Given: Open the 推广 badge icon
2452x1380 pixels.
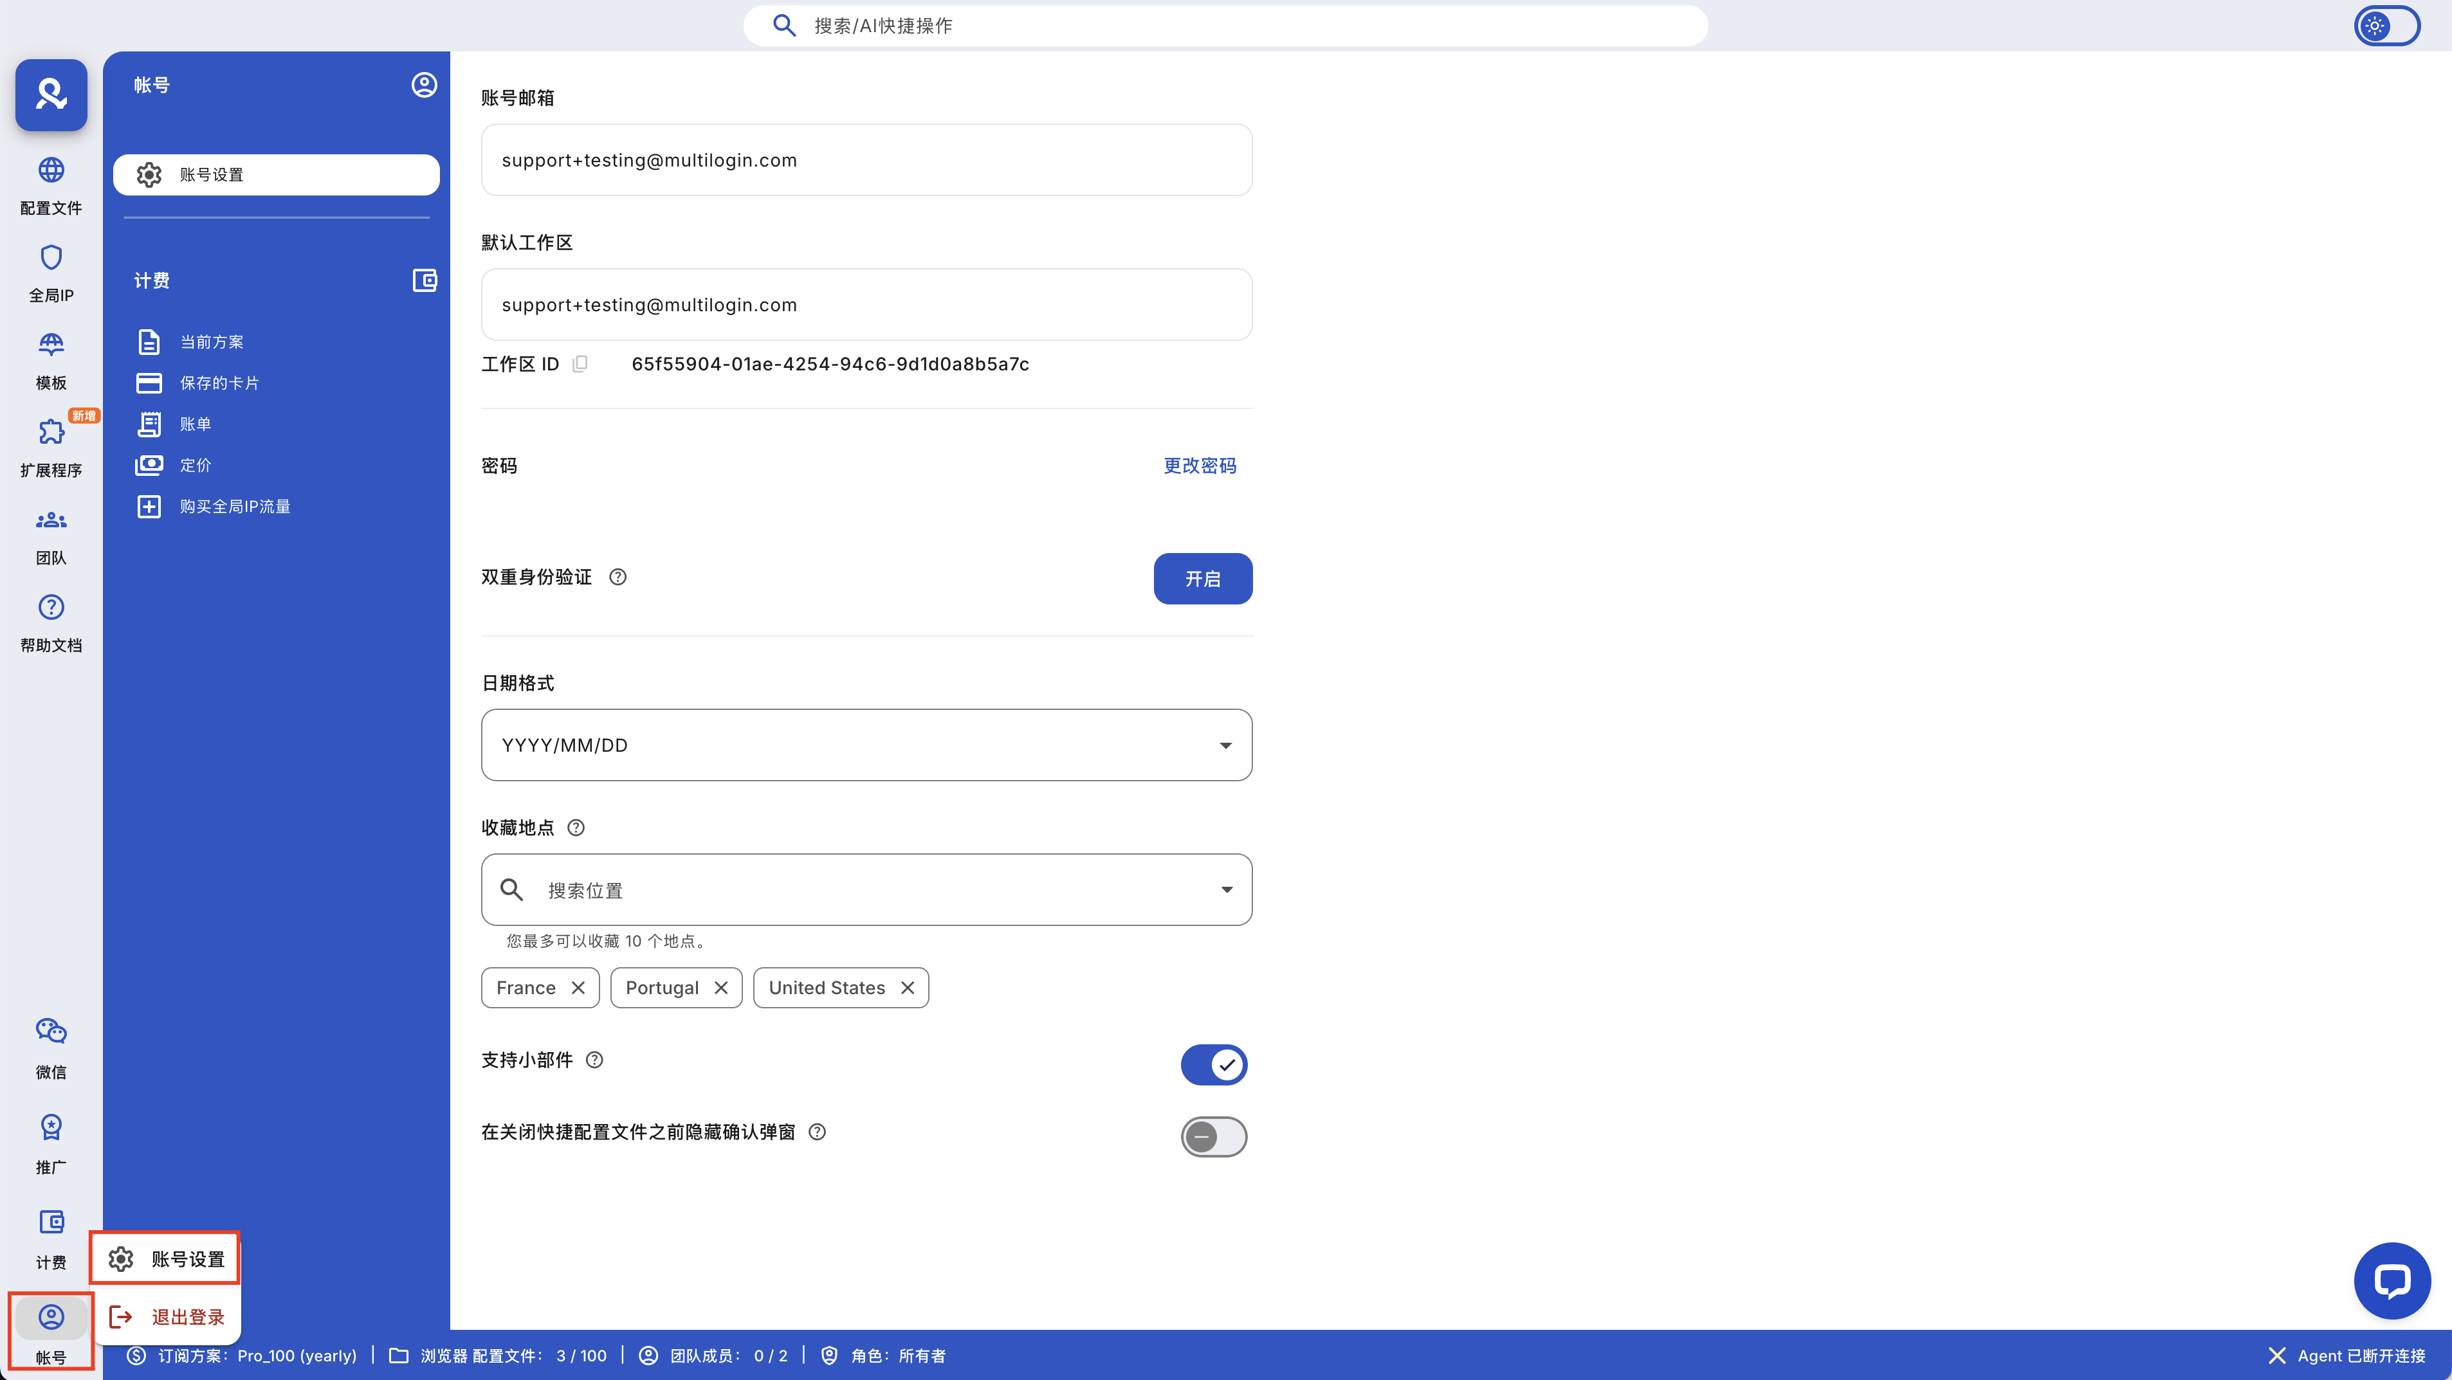Looking at the screenshot, I should pyautogui.click(x=51, y=1127).
